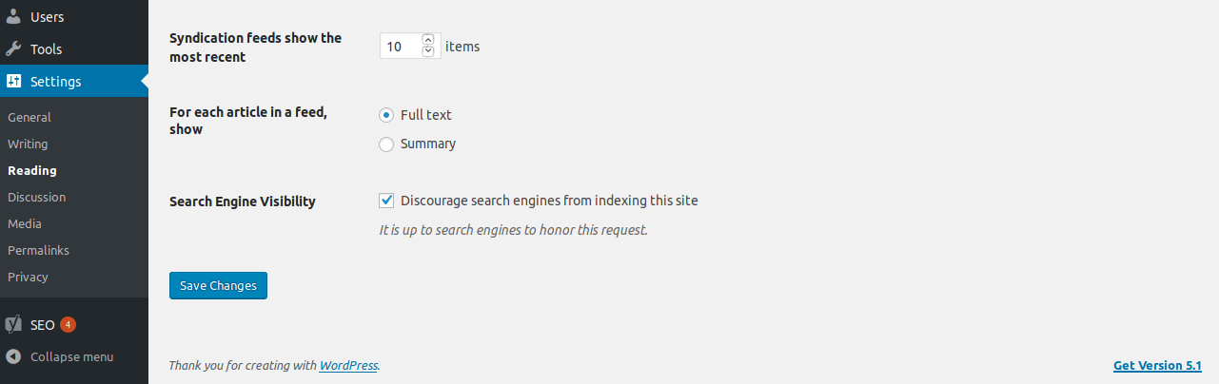Click the Tools wrench icon
Screen dimensions: 1219x384
(14, 48)
